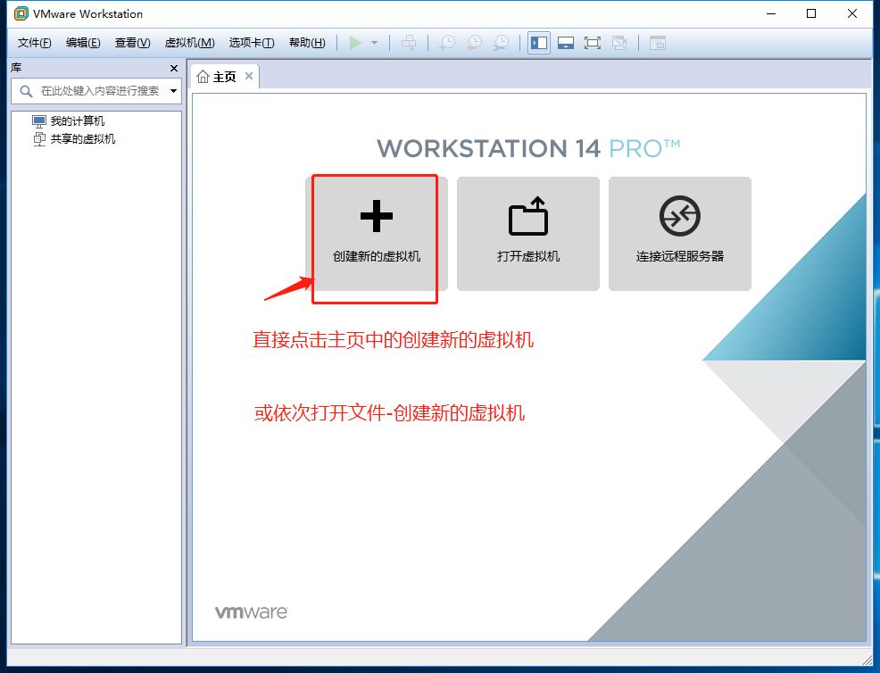Click the 打开虚拟机 button

528,234
